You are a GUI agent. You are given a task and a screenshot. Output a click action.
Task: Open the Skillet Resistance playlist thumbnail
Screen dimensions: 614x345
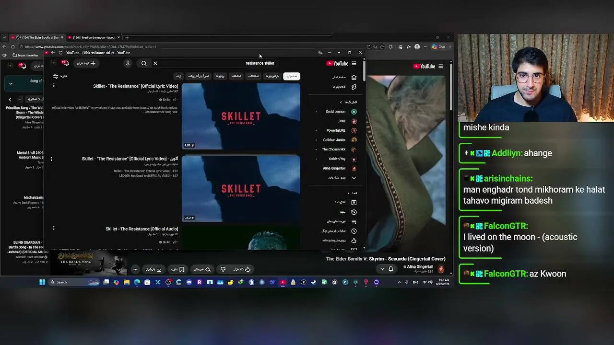point(241,189)
